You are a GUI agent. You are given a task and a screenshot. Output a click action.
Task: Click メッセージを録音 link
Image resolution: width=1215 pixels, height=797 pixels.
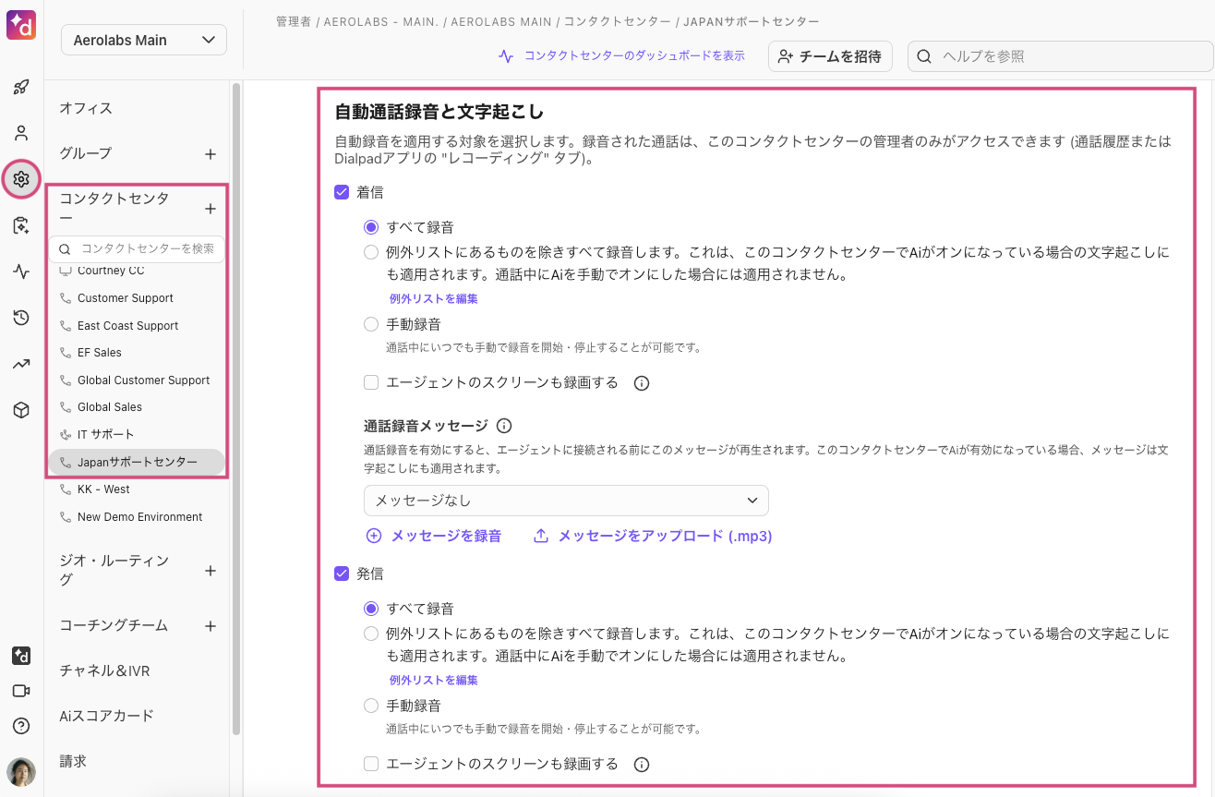434,536
